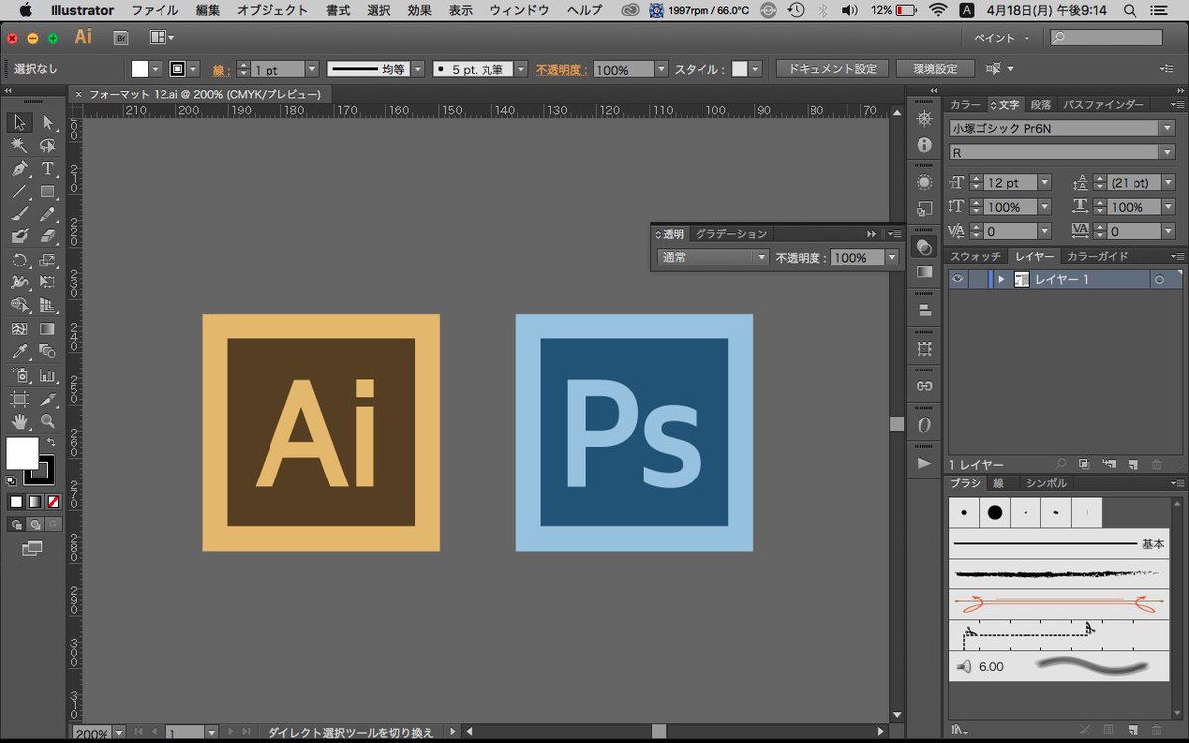Select the Magic Wand tool

click(19, 146)
